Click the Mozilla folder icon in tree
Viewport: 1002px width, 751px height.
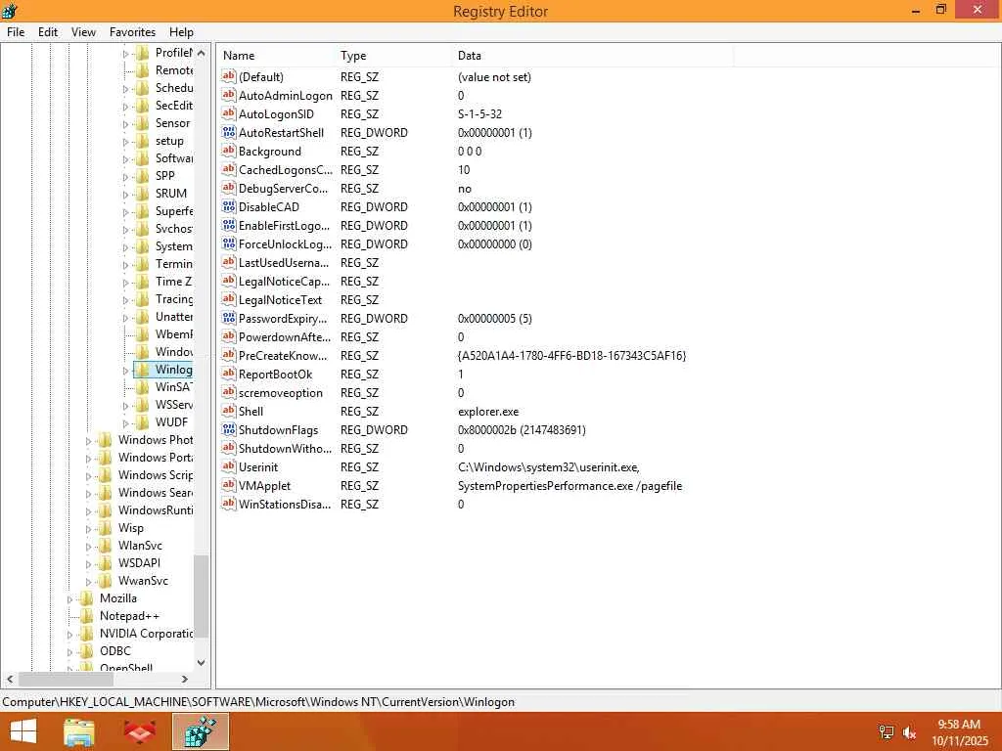pyautogui.click(x=87, y=598)
